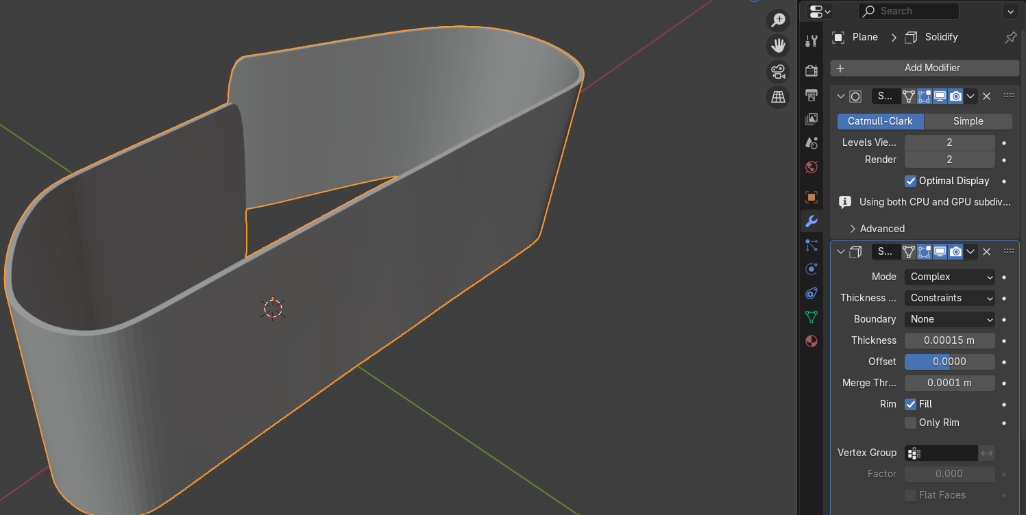Disable the Rim Fill checkbox
1026x515 pixels.
(910, 404)
